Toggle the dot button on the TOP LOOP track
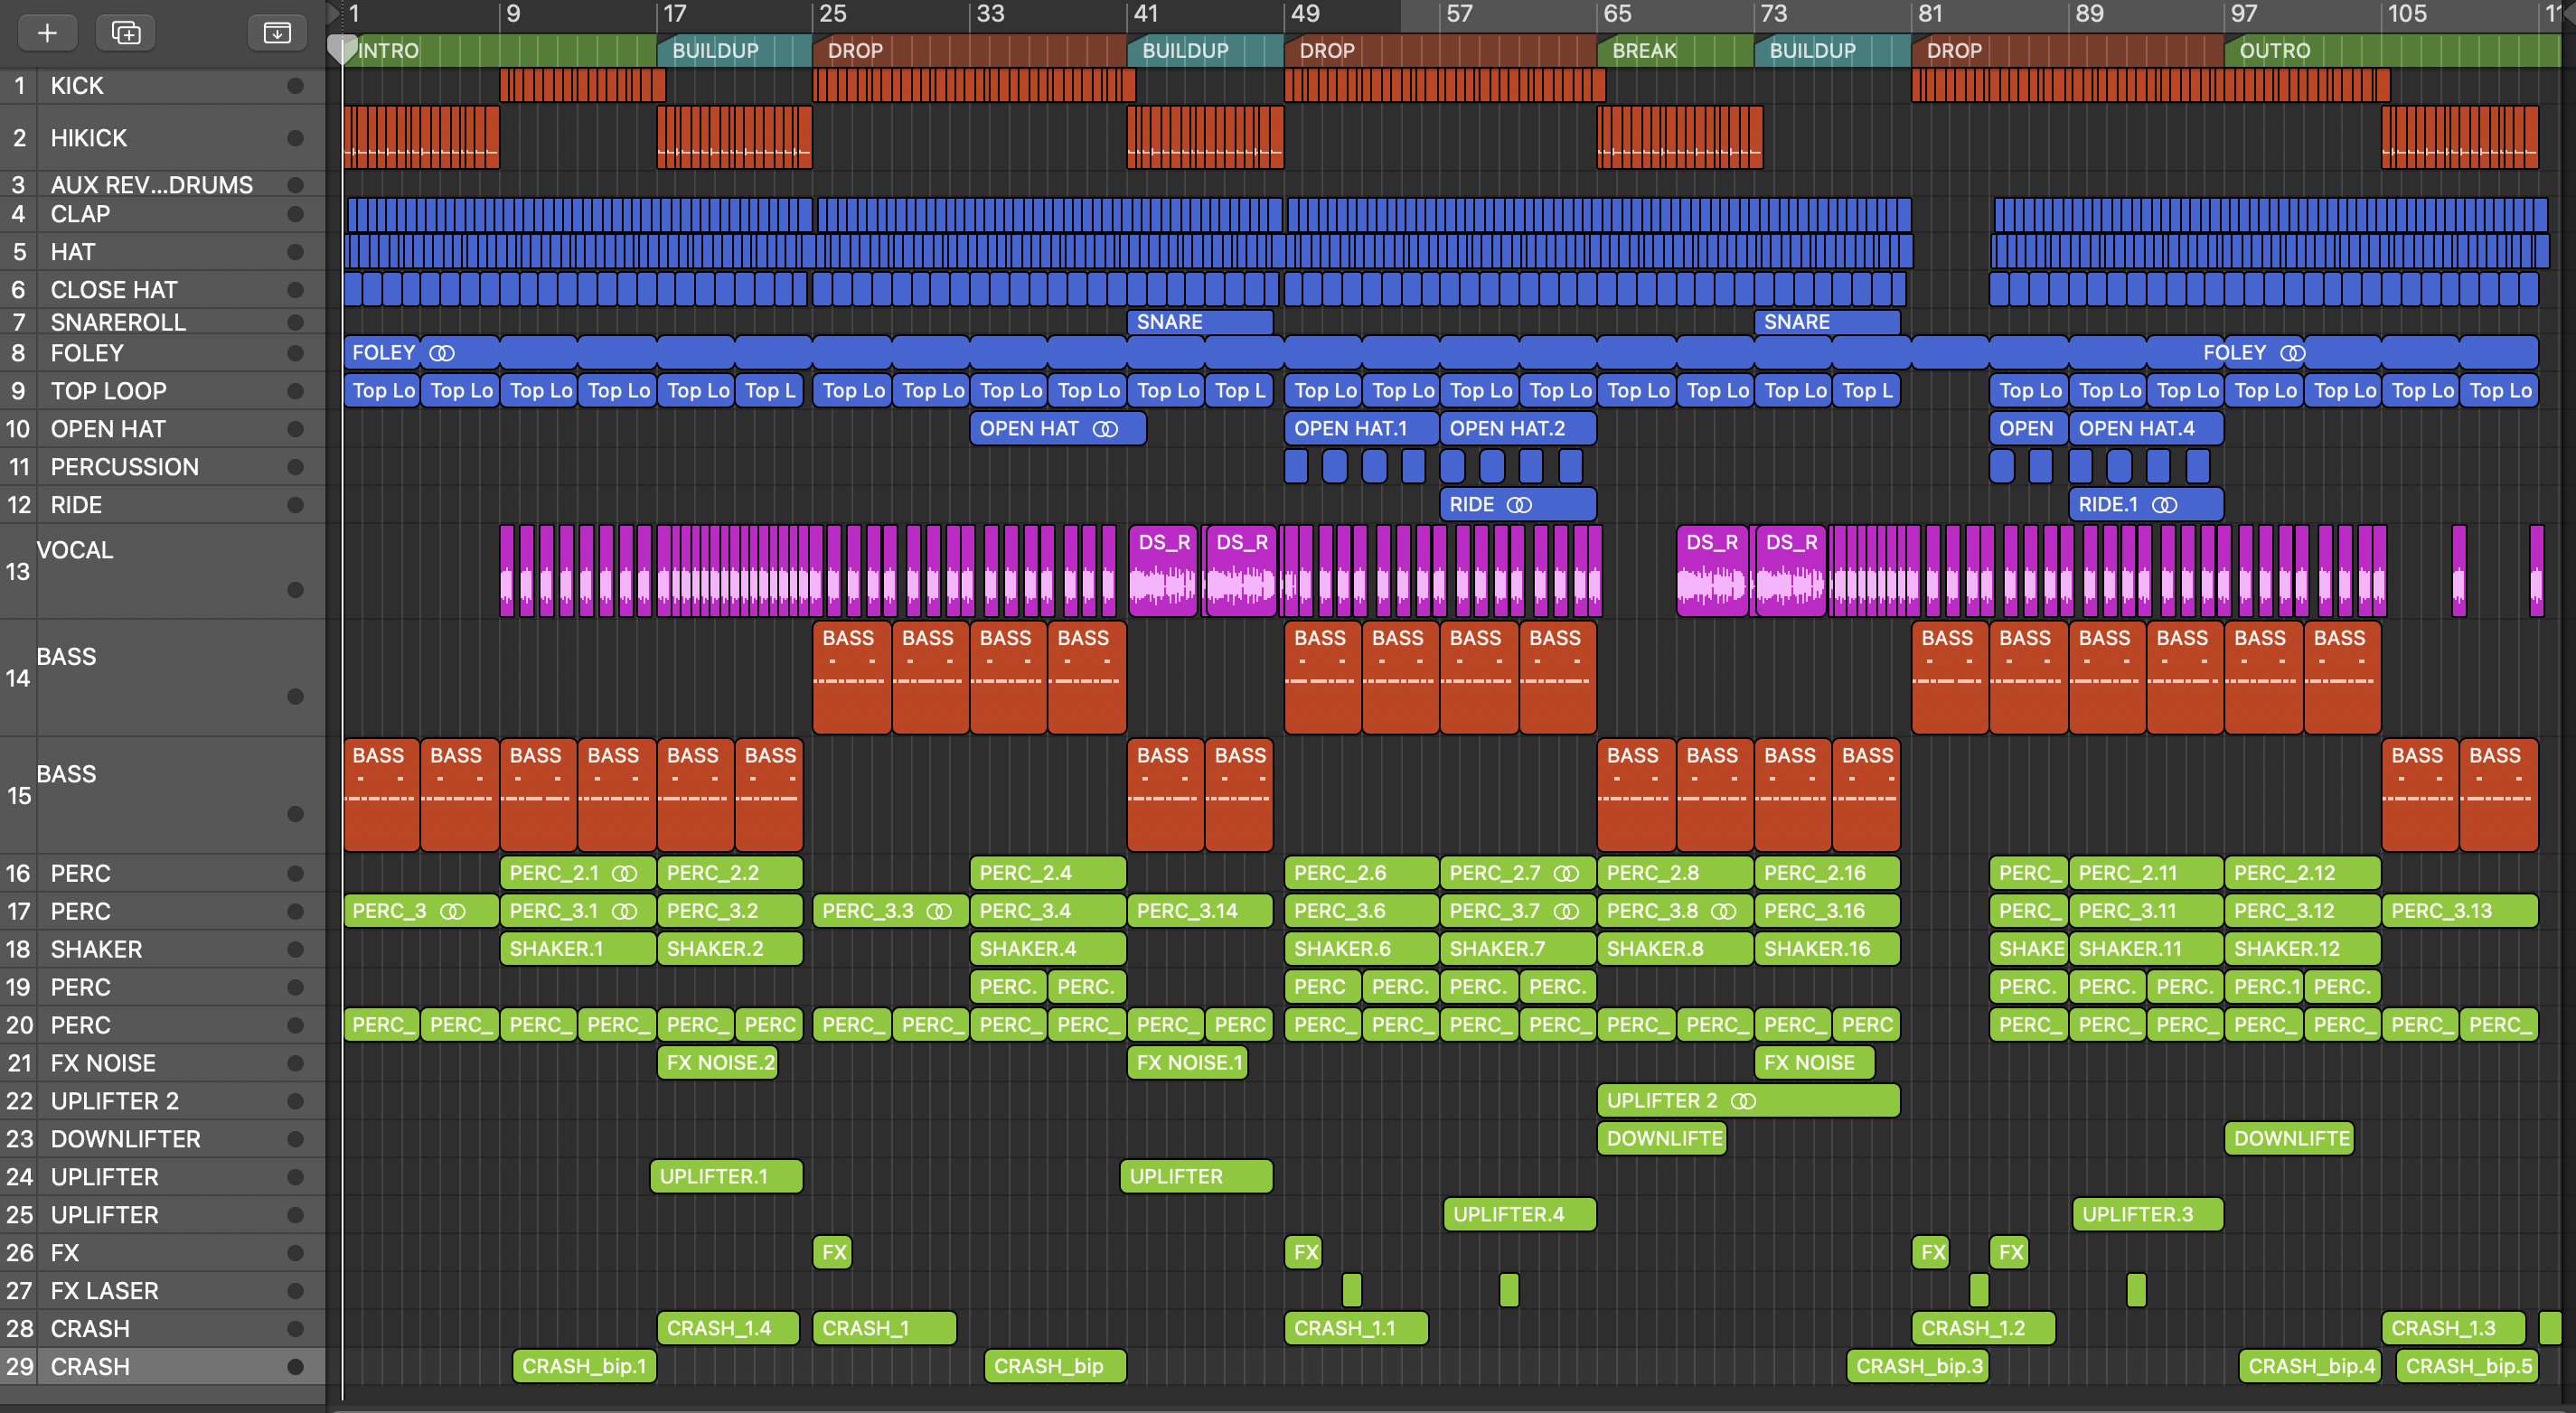The width and height of the screenshot is (2576, 1413). pos(295,390)
